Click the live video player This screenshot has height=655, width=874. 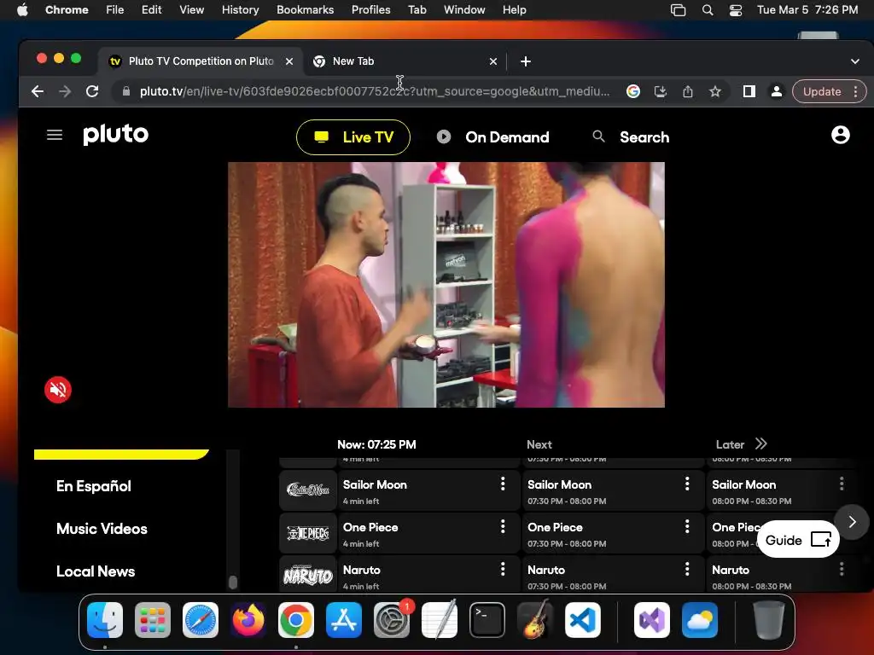tap(446, 285)
